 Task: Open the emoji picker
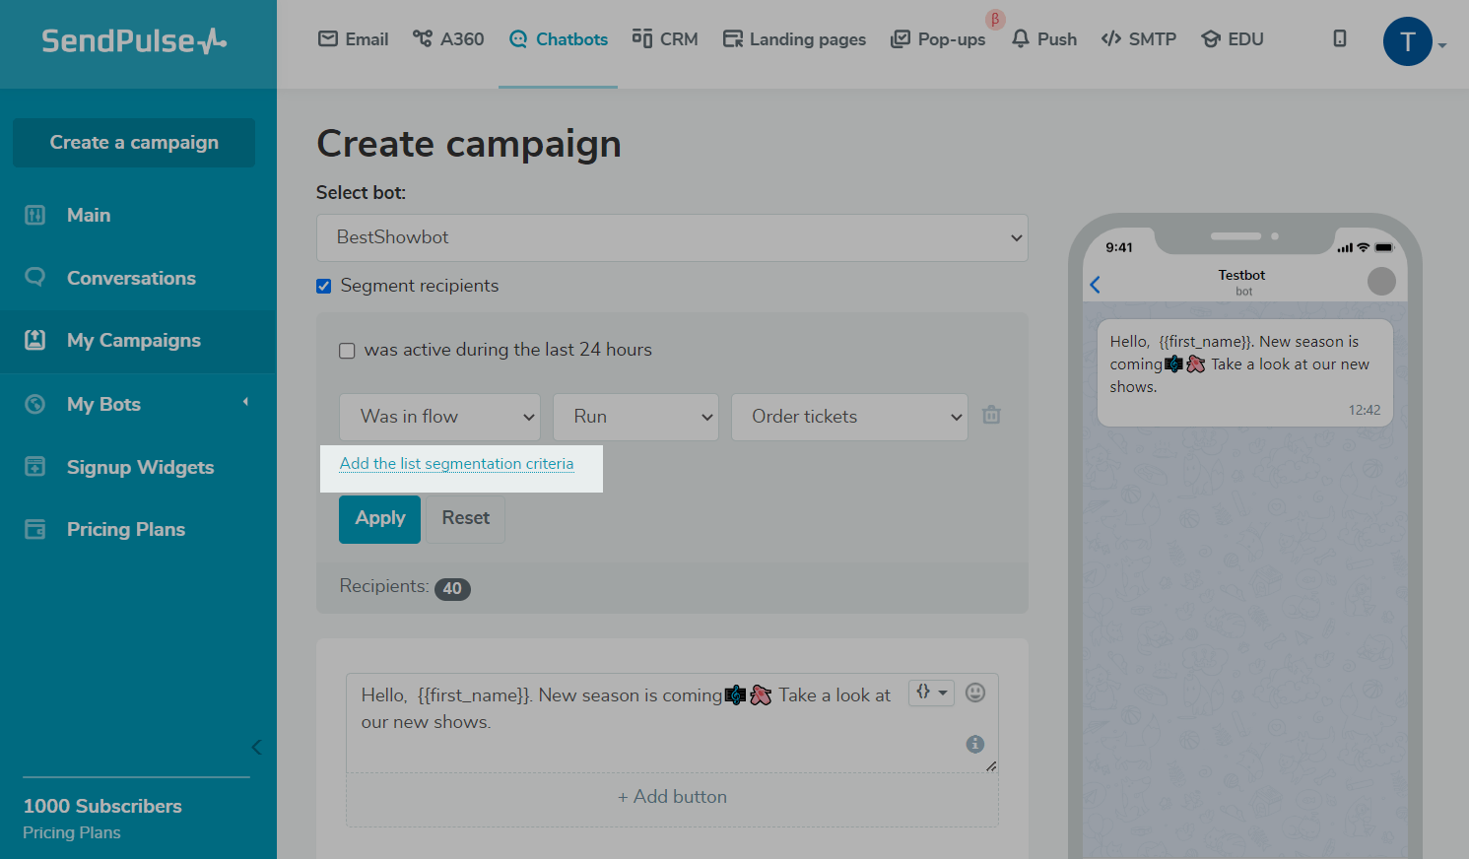[x=975, y=693]
